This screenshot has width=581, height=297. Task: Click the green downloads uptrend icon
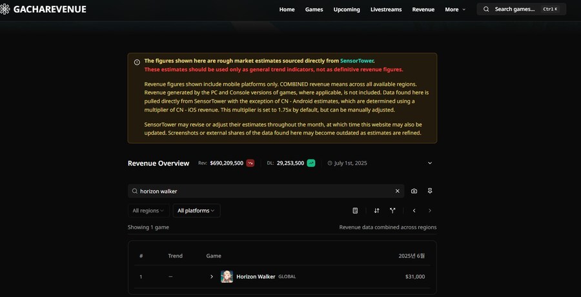click(x=311, y=163)
